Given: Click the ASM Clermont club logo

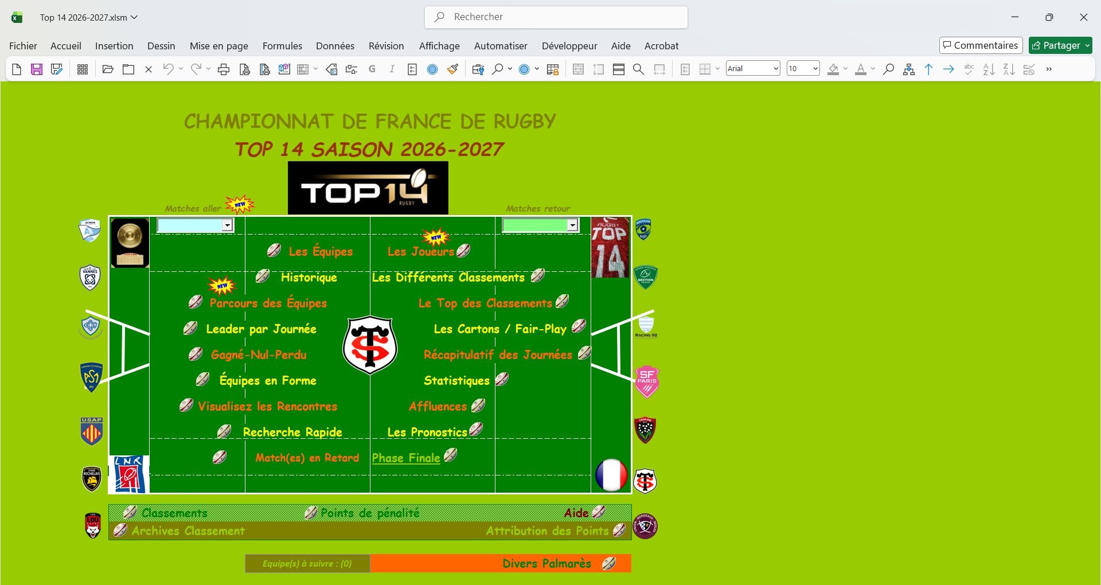Looking at the screenshot, I should [x=91, y=377].
